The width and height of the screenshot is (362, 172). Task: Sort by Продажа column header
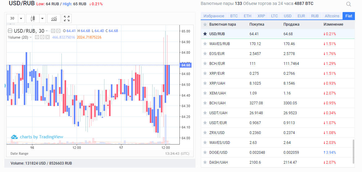[291, 24]
